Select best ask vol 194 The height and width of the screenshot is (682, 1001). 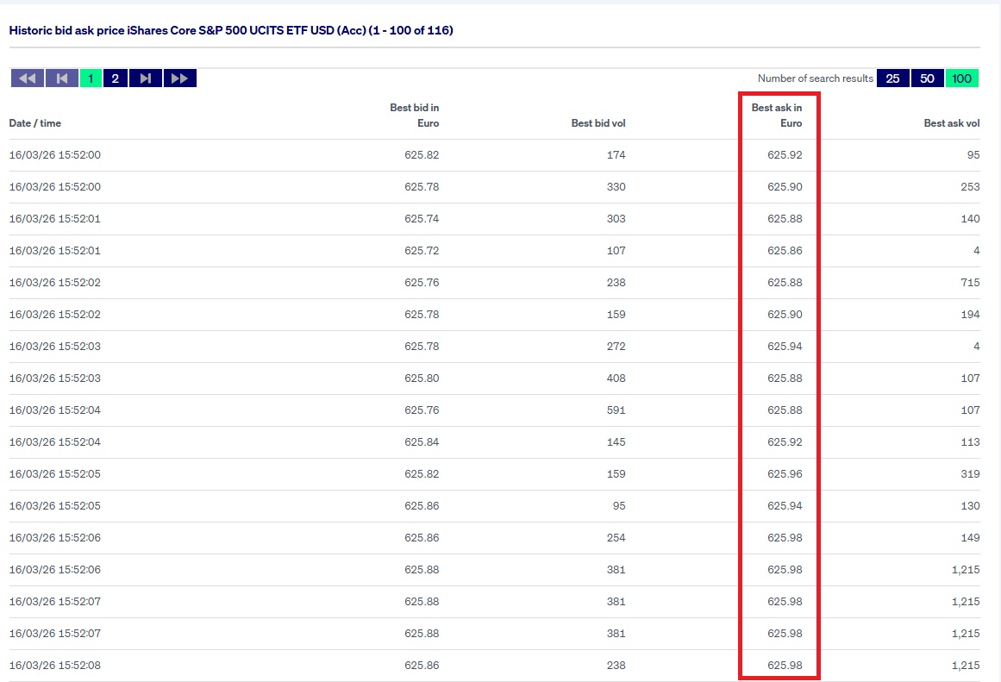[970, 314]
